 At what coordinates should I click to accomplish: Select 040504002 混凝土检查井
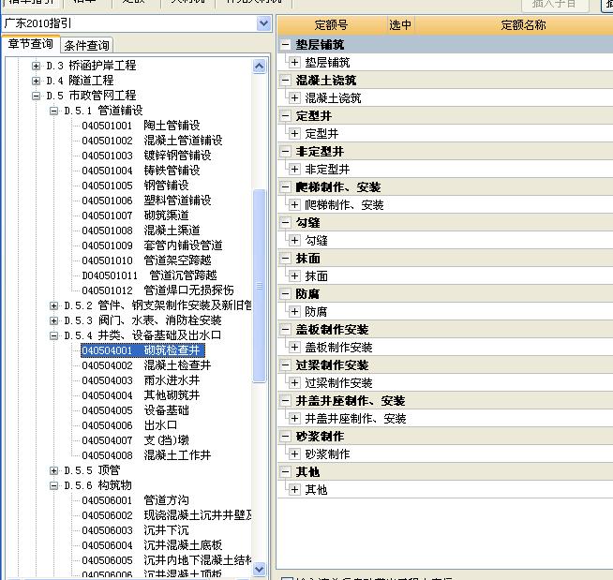[146, 365]
